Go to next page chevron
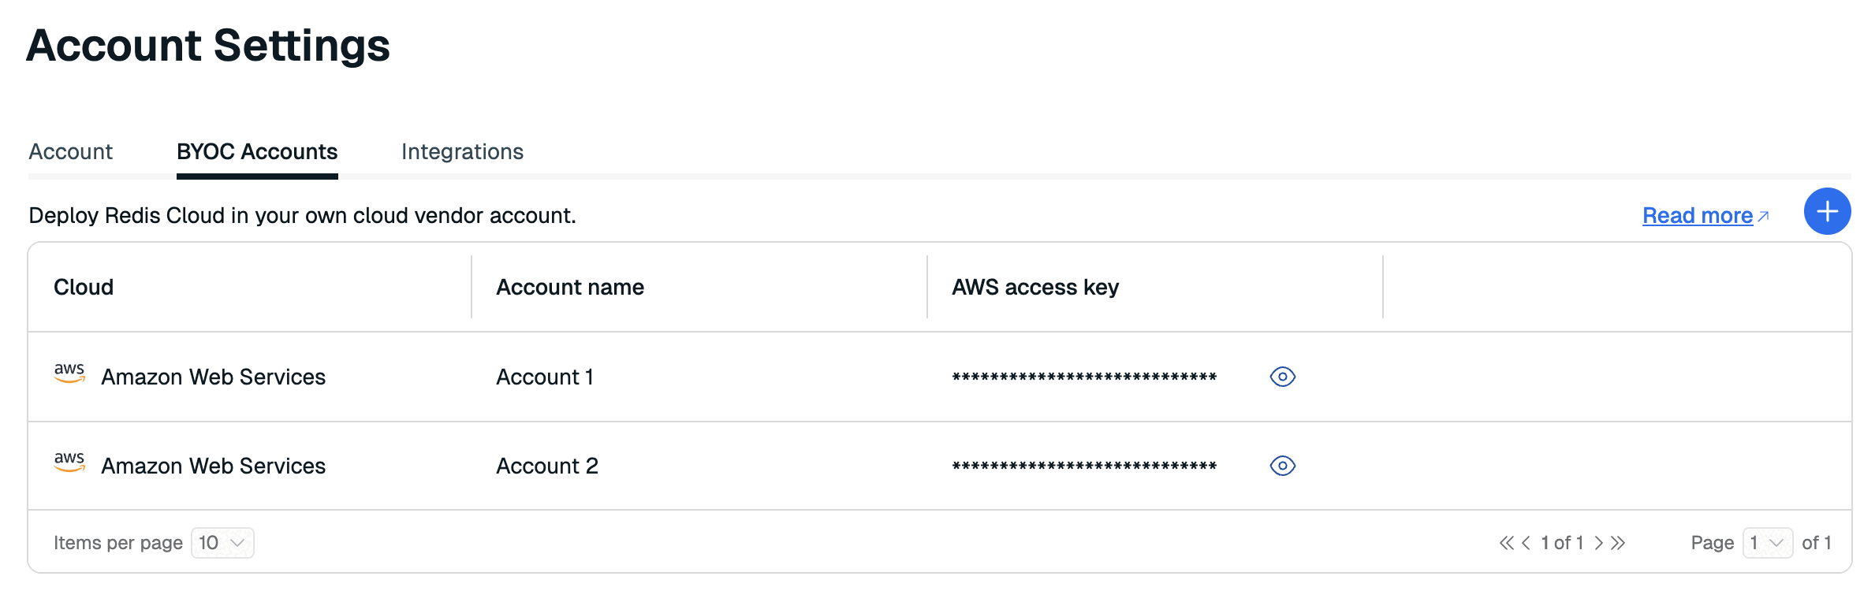 [x=1598, y=543]
